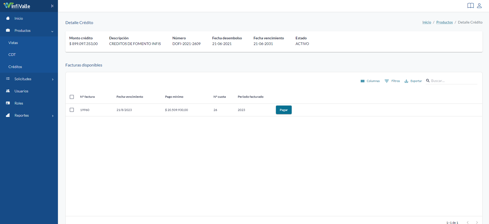The width and height of the screenshot is (489, 224).
Task: Click the Filtros label
Action: (395, 81)
